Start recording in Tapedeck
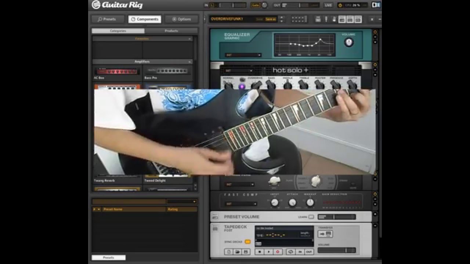This screenshot has height=264, width=470. [x=278, y=252]
